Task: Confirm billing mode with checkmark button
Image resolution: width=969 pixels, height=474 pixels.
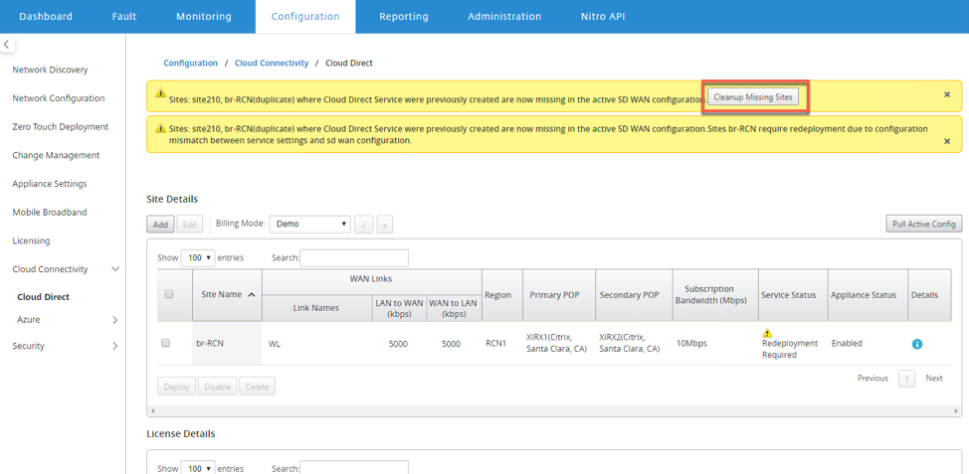Action: (363, 225)
